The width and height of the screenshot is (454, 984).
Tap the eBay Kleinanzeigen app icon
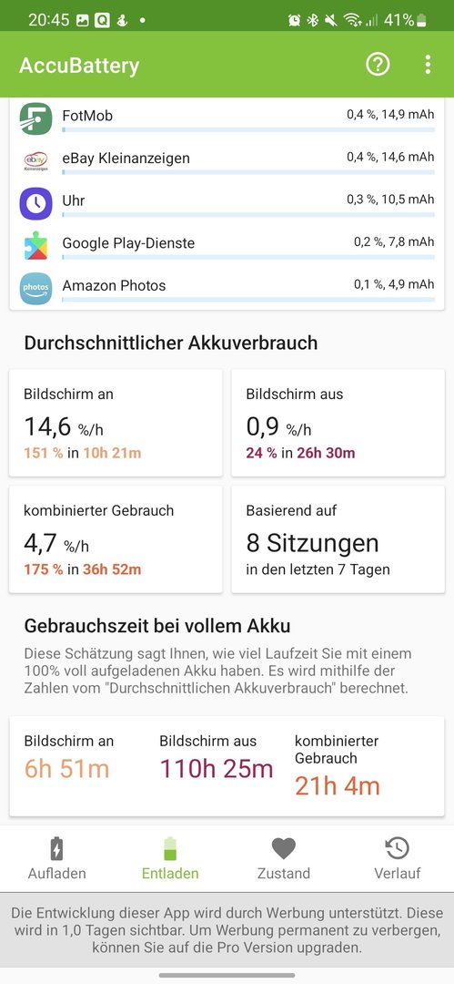[x=35, y=160]
